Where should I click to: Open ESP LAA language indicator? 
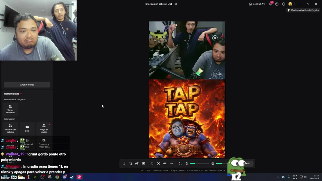point(295,177)
